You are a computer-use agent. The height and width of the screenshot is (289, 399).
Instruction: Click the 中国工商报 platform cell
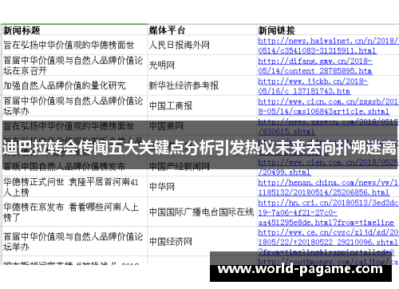(x=202, y=106)
